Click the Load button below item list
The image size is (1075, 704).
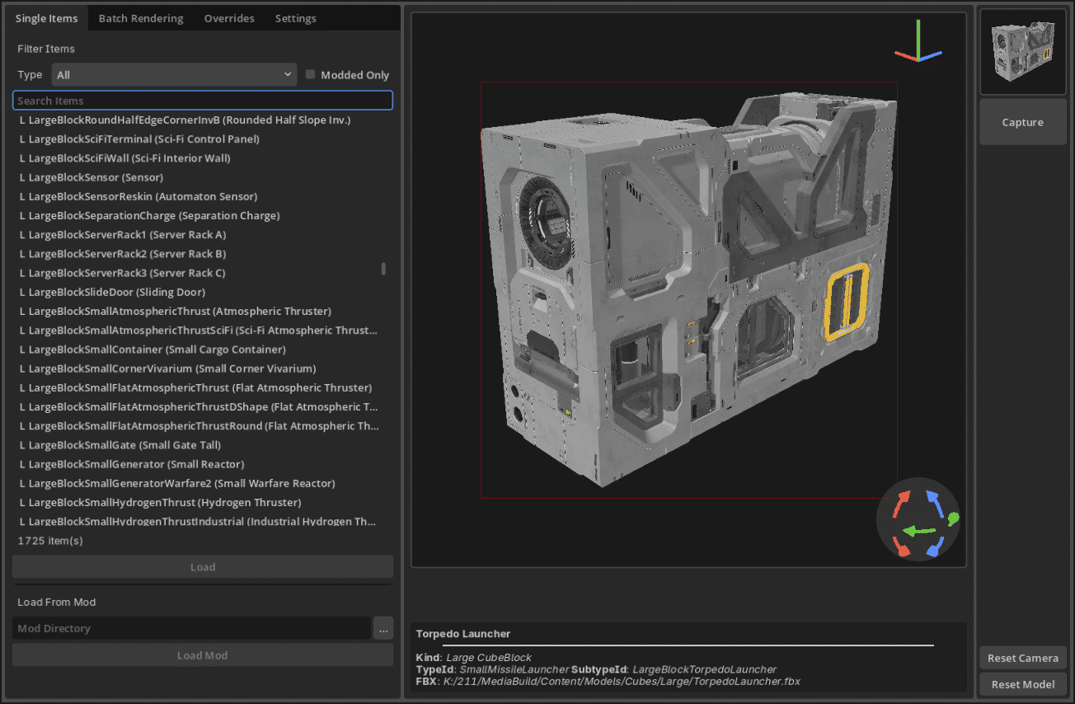[203, 567]
